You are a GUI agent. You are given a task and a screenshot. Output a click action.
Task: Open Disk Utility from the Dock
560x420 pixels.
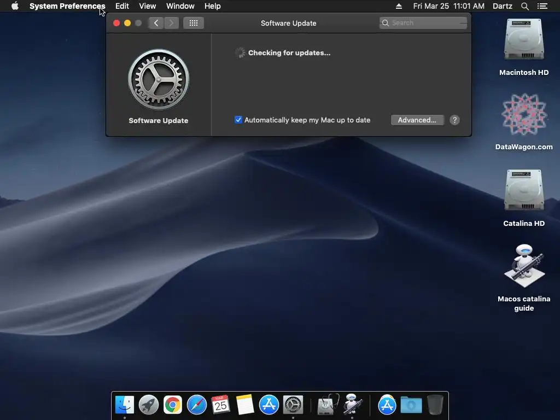click(x=328, y=405)
